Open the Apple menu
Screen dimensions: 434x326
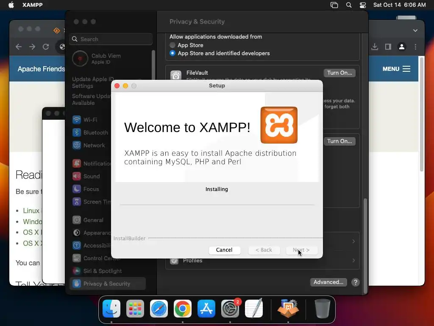coord(11,5)
